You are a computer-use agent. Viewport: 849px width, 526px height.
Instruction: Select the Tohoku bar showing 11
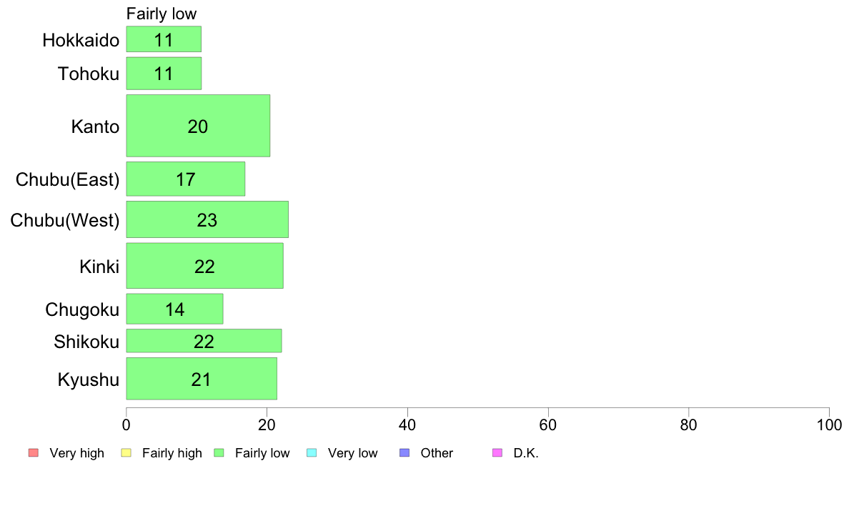[x=164, y=74]
